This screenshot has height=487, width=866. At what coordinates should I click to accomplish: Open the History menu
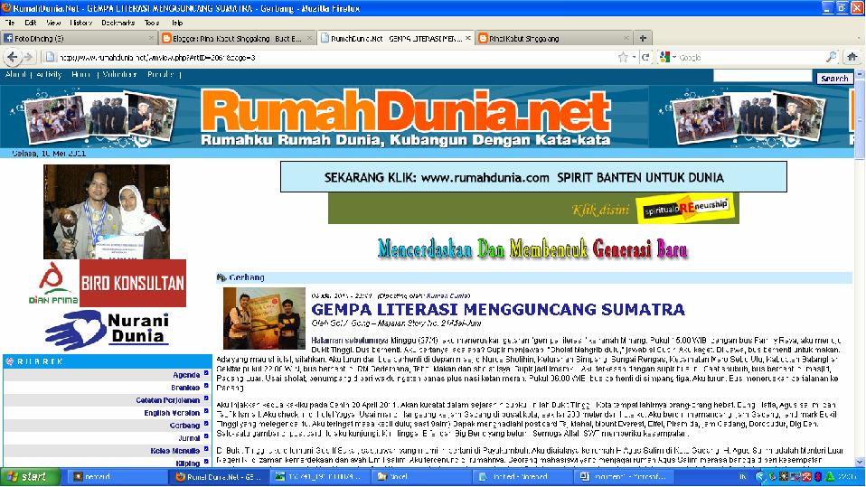[x=80, y=23]
